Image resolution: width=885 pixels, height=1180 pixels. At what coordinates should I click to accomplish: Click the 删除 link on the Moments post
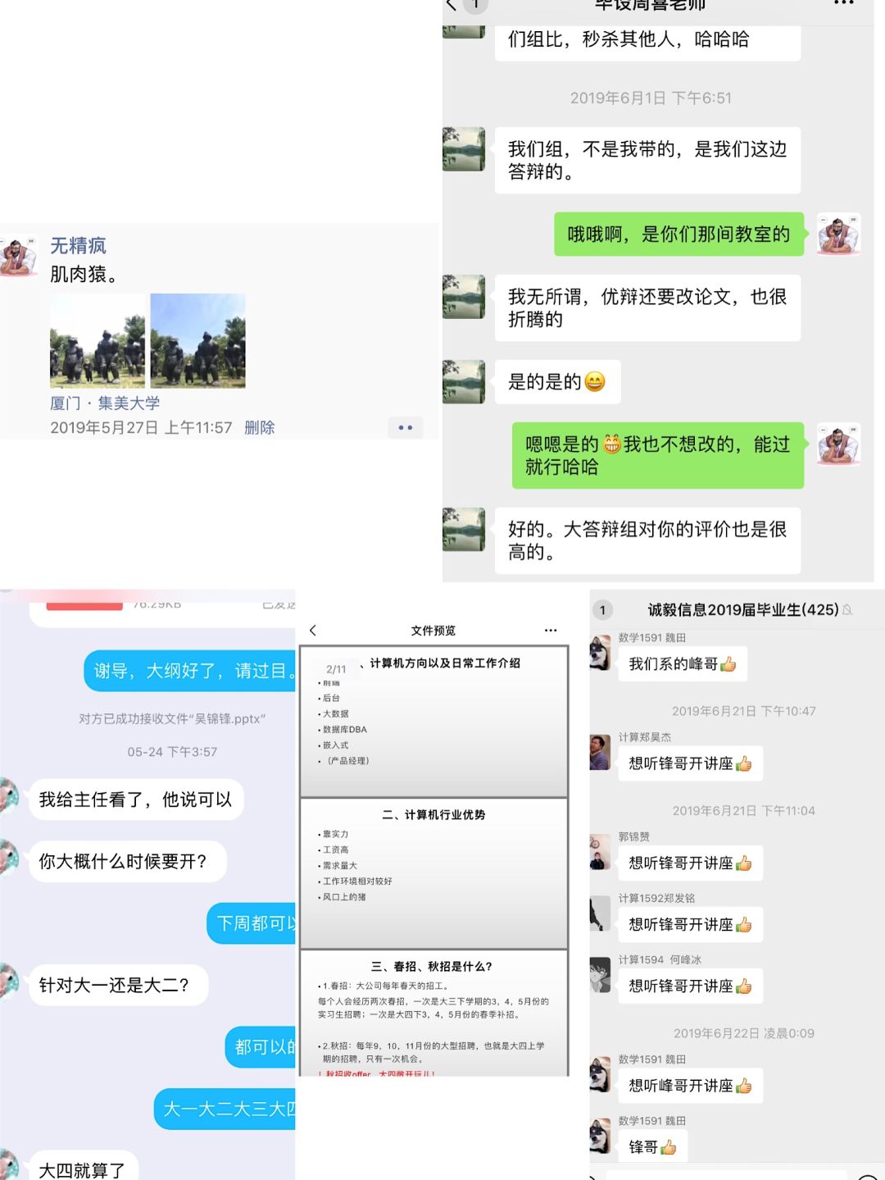(x=259, y=427)
